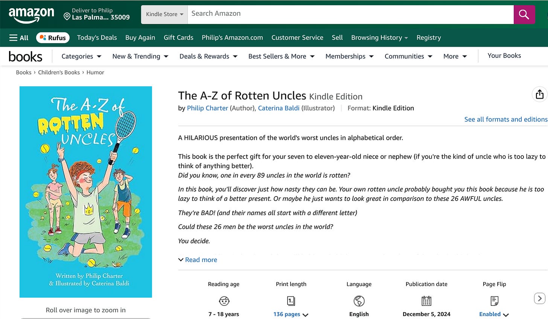Expand the Communities menu
The width and height of the screenshot is (548, 319).
[408, 56]
